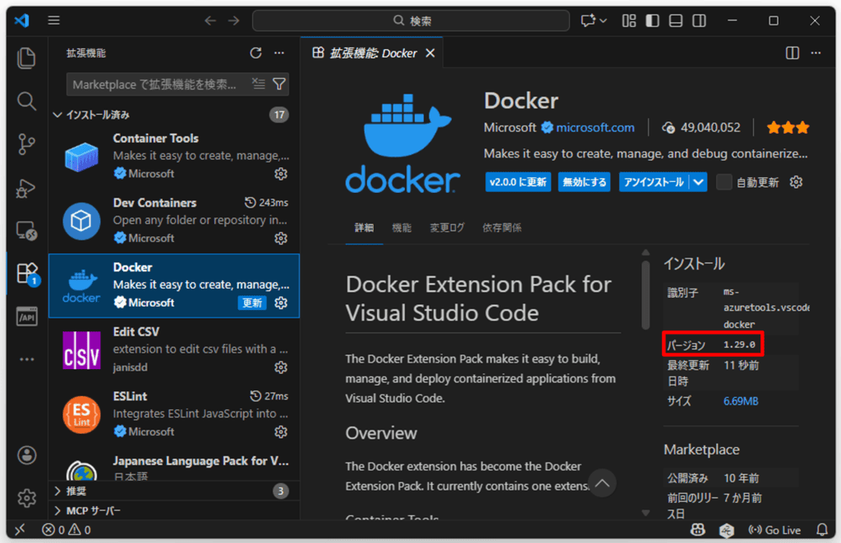Screen dimensions: 841x543
Task: Open the hamburger menu
Action: 53,20
